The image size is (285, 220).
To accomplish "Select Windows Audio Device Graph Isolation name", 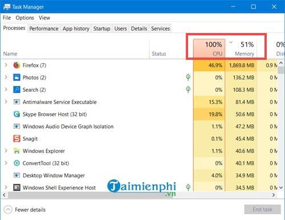I will [68, 127].
